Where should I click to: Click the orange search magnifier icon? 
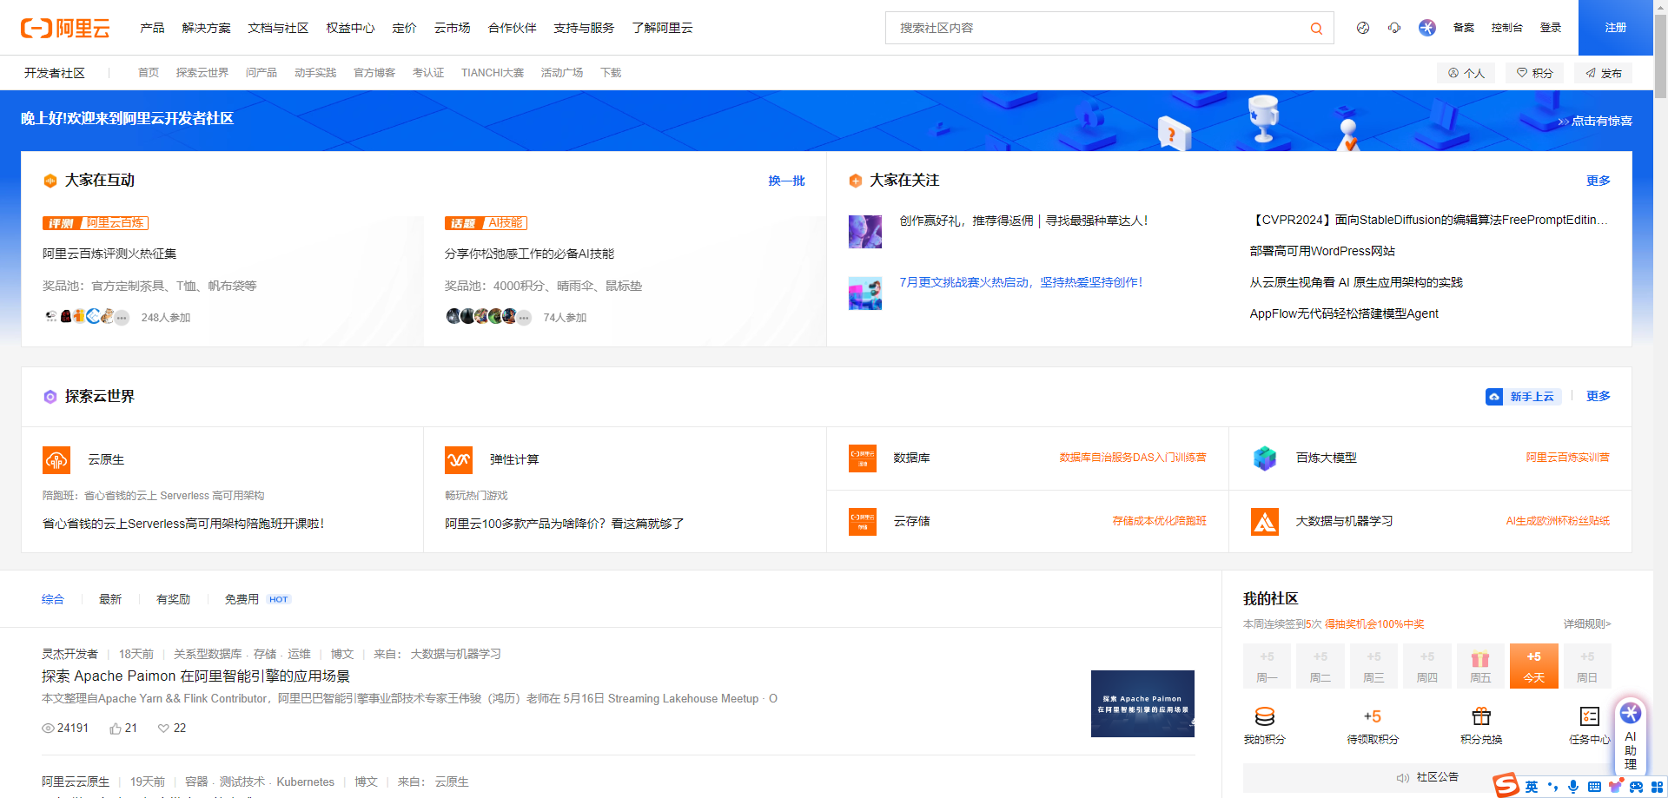tap(1316, 29)
